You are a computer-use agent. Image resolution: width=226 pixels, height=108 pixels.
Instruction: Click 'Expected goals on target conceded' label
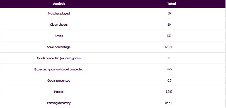tap(59, 69)
